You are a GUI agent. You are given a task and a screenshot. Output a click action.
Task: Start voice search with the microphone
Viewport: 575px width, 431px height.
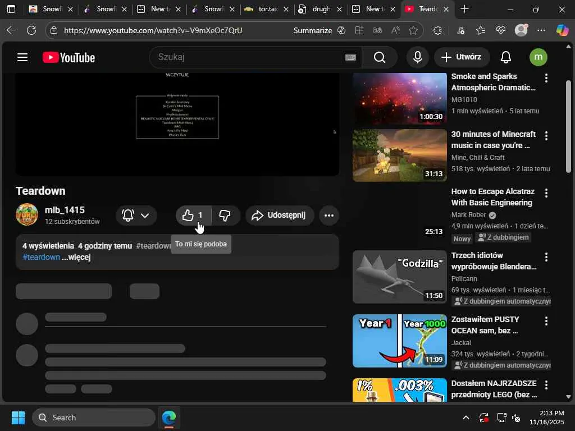tap(417, 57)
